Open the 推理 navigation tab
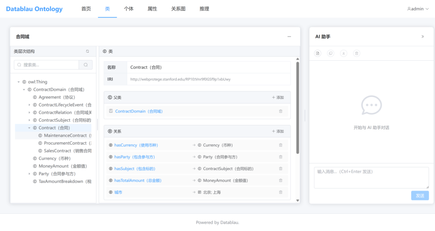The image size is (435, 231). point(204,9)
